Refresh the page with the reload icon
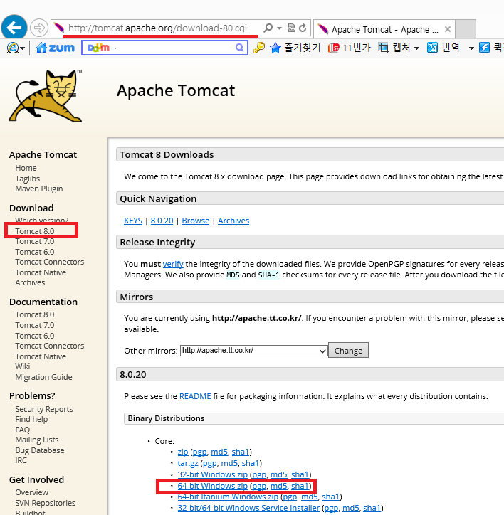 303,28
